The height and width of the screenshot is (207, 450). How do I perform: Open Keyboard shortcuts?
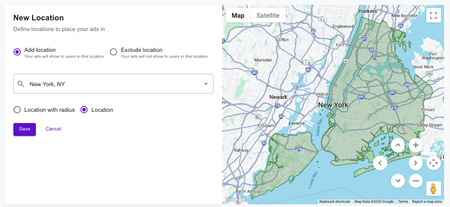(x=334, y=202)
